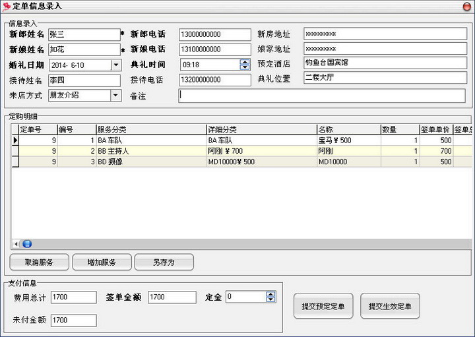
Task: Click the 婚礼日期 date text
Action: (67, 65)
